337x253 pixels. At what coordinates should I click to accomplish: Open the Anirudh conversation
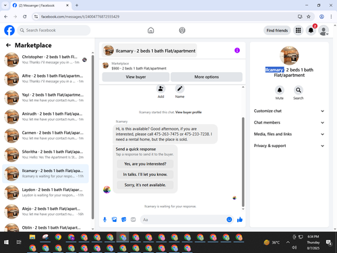[x=45, y=117]
